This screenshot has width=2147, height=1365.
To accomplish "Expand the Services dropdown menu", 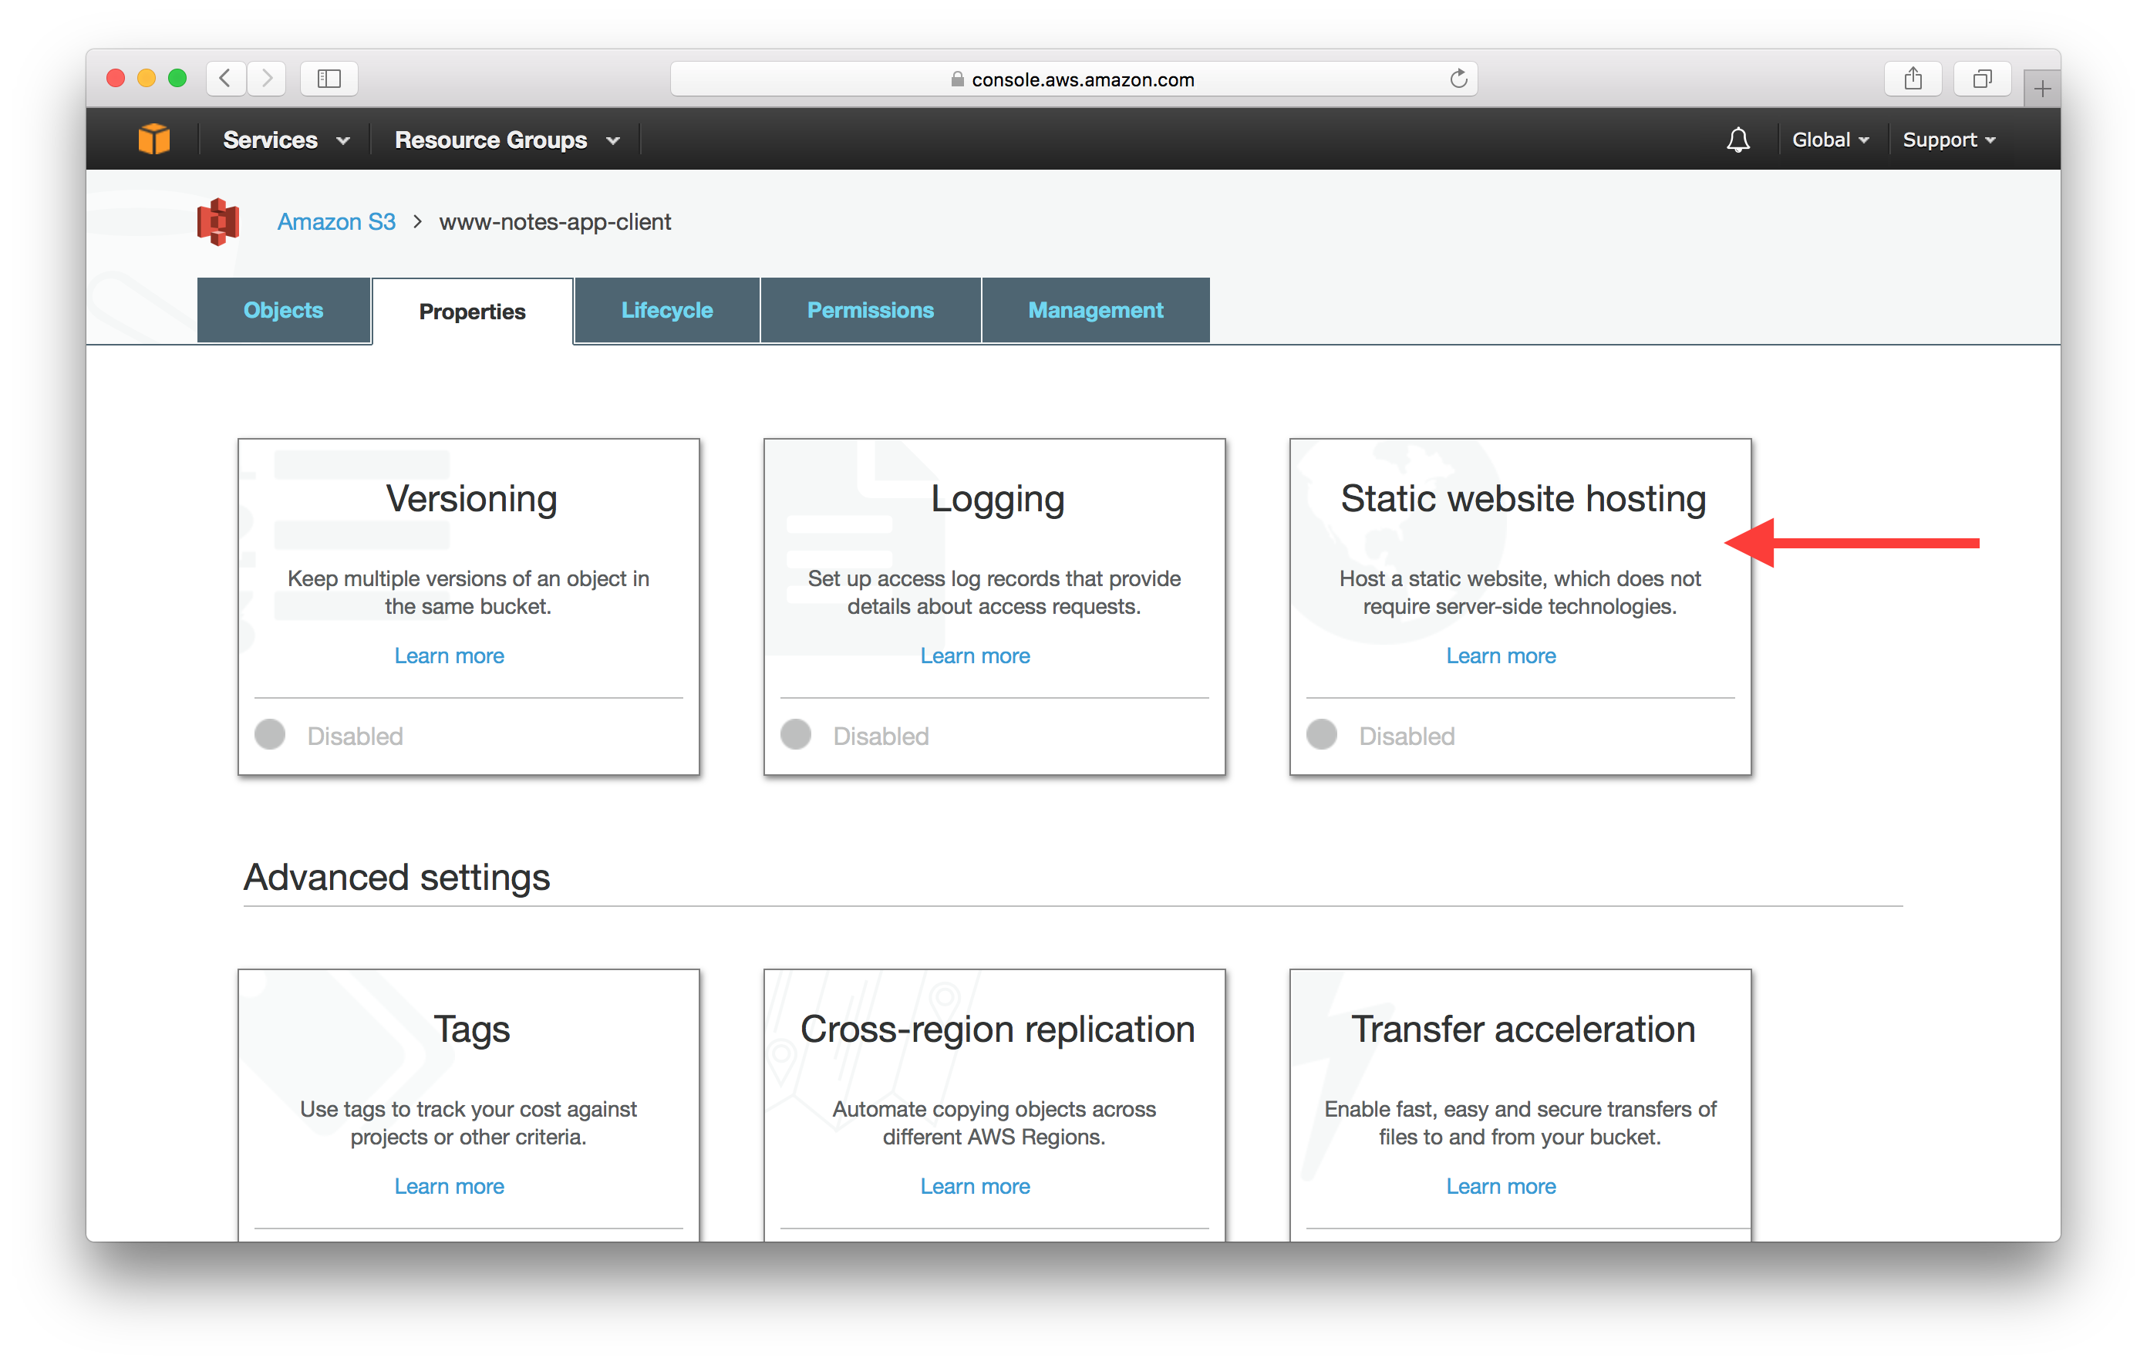I will click(x=285, y=140).
